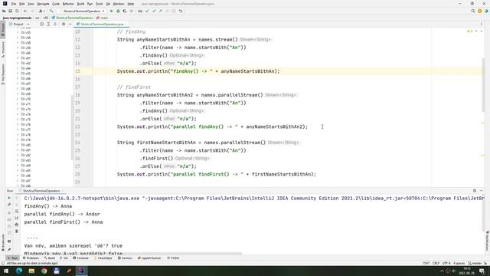
Task: Open the TODO tool tab
Action: (x=173, y=258)
